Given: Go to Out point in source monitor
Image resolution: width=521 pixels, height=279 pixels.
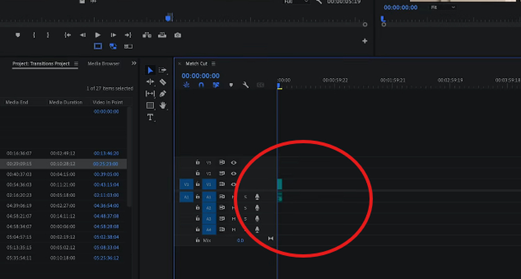Looking at the screenshot, I should (x=128, y=35).
